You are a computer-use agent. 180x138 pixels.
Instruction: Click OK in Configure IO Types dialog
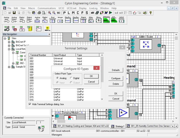[91, 76]
